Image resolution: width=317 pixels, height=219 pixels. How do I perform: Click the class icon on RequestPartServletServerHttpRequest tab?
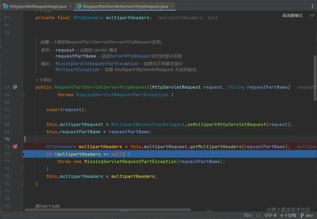79,6
